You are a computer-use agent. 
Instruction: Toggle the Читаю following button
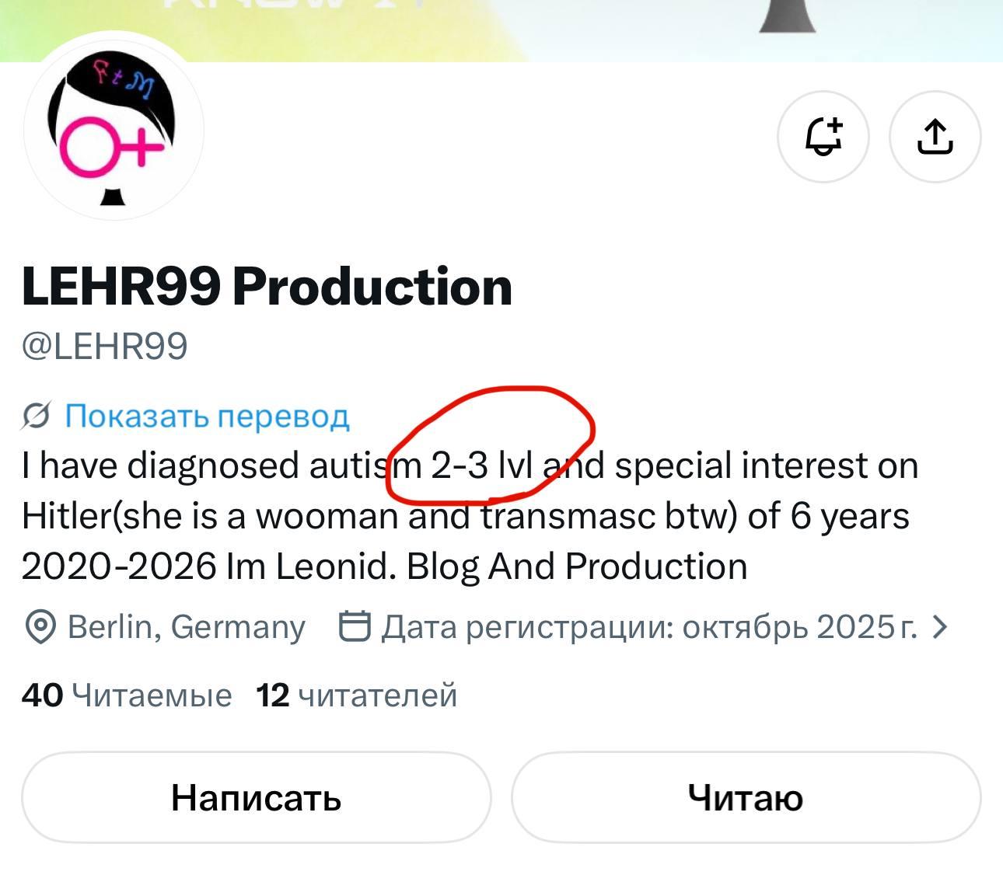746,797
